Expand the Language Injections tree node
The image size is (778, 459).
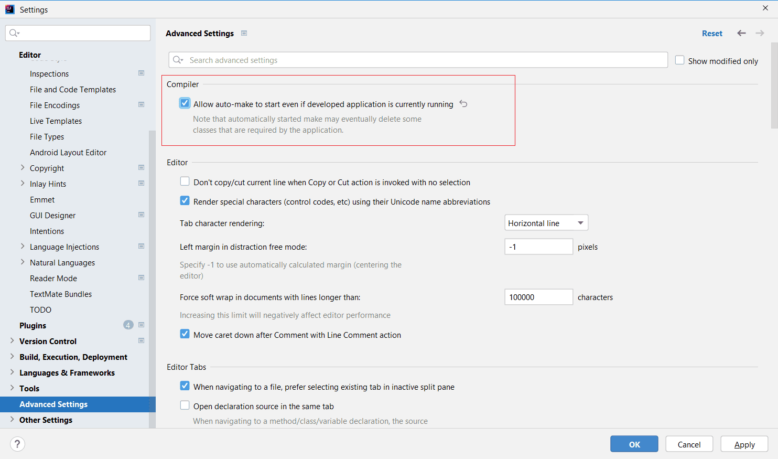click(x=23, y=247)
